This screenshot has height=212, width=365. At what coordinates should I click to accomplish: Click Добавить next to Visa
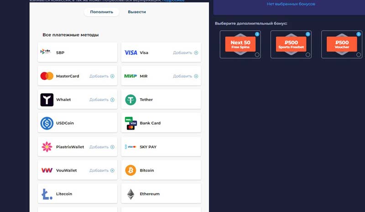pyautogui.click(x=185, y=53)
